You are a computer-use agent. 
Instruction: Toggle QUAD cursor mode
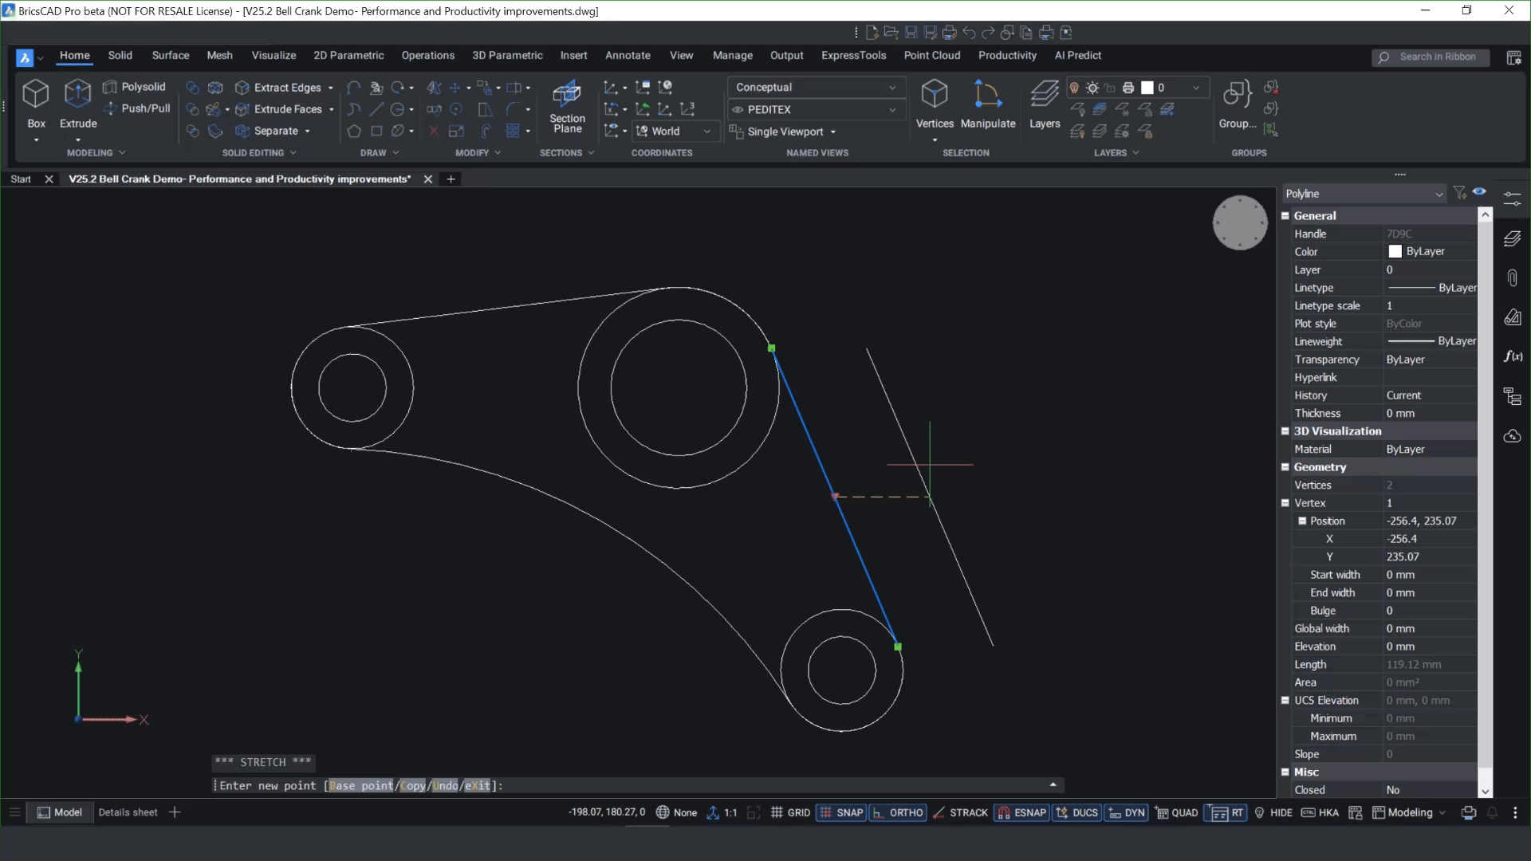[x=1176, y=812]
